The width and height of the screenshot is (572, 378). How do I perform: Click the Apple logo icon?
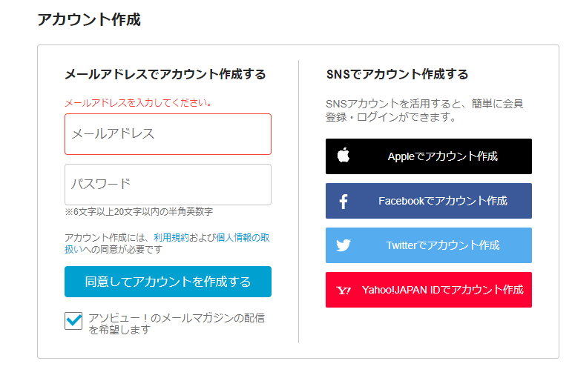click(343, 156)
